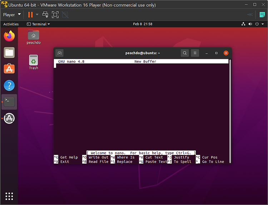Maximize the terminal window

pyautogui.click(x=216, y=53)
